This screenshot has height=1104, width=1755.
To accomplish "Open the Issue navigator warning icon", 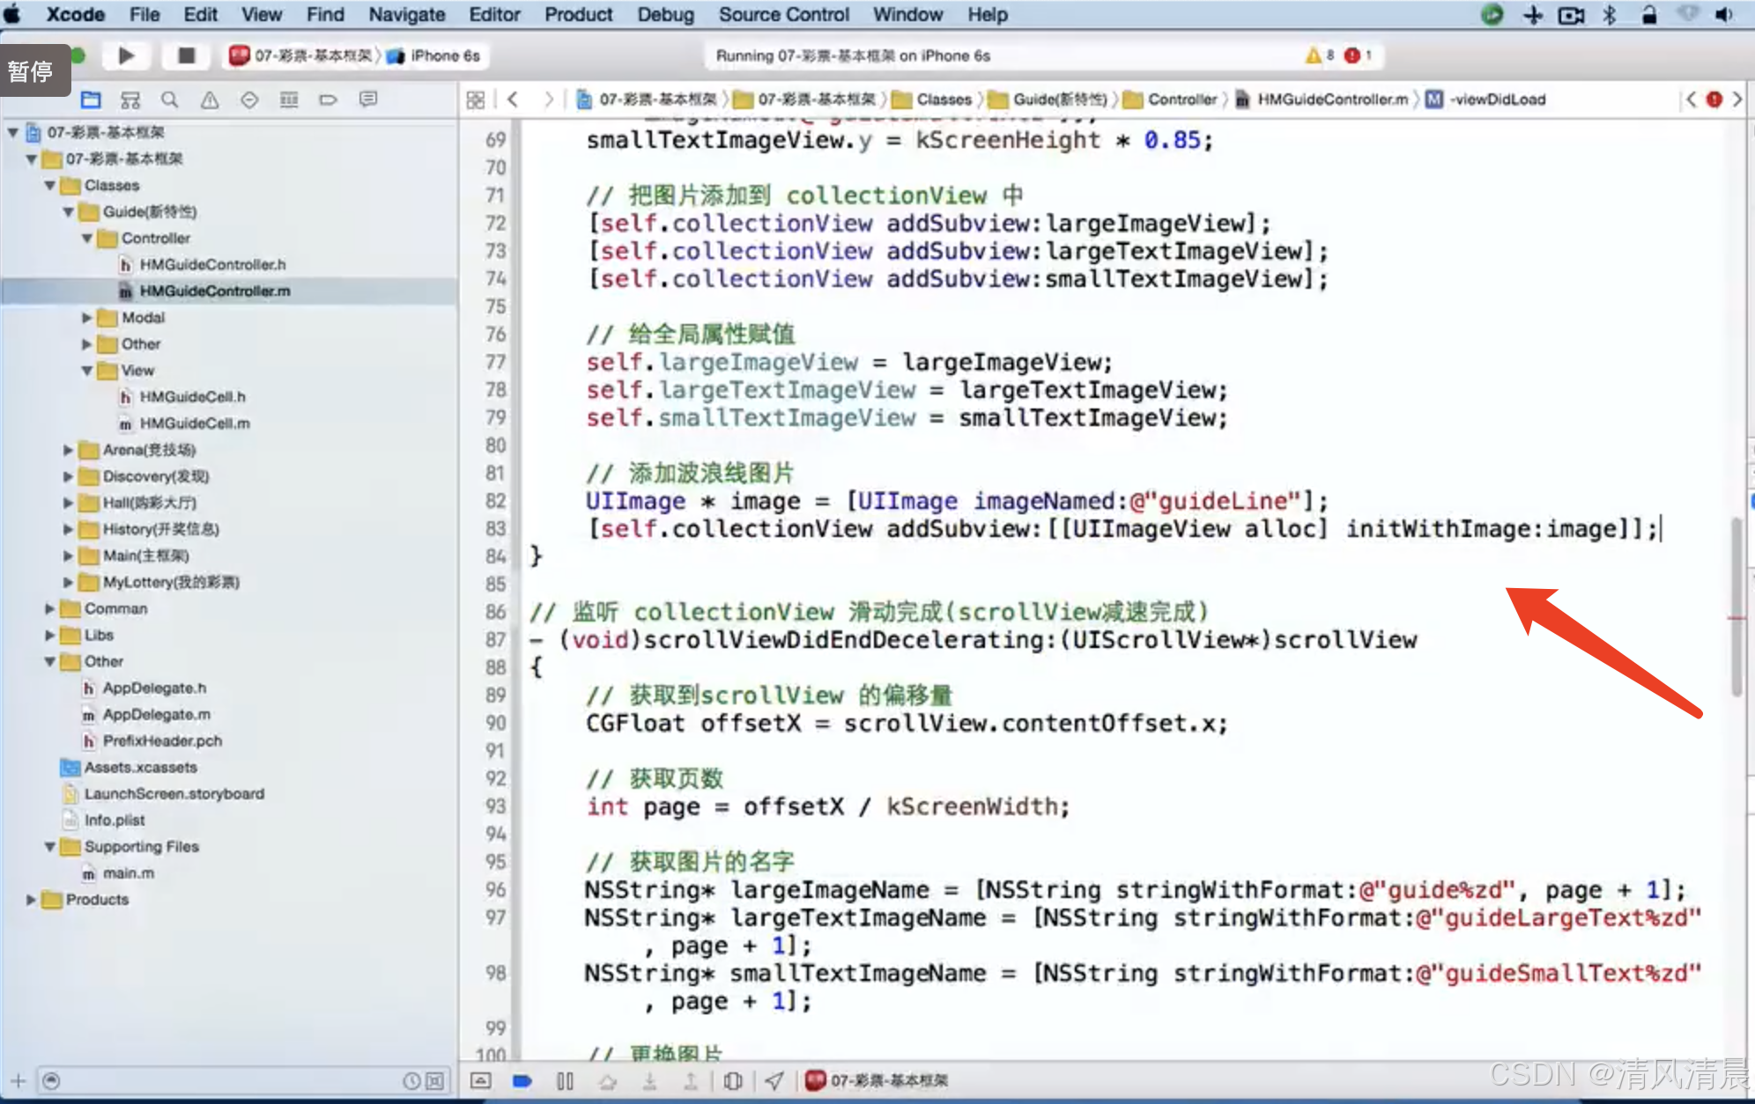I will (x=210, y=99).
